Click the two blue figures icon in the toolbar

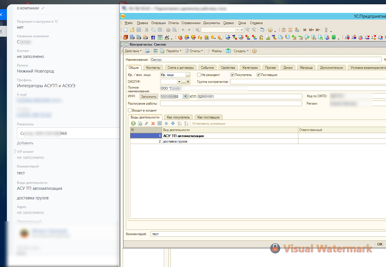[x=153, y=37]
